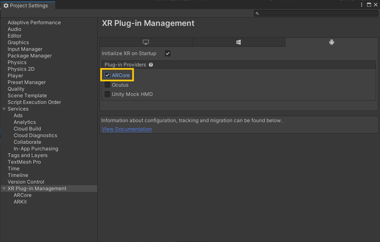Viewport: 380px width, 242px height.
Task: Open Player settings
Action: pos(15,76)
